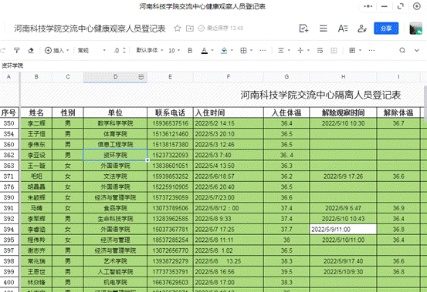
Task: Open the 默认字体 font dropdown
Action: (x=150, y=51)
